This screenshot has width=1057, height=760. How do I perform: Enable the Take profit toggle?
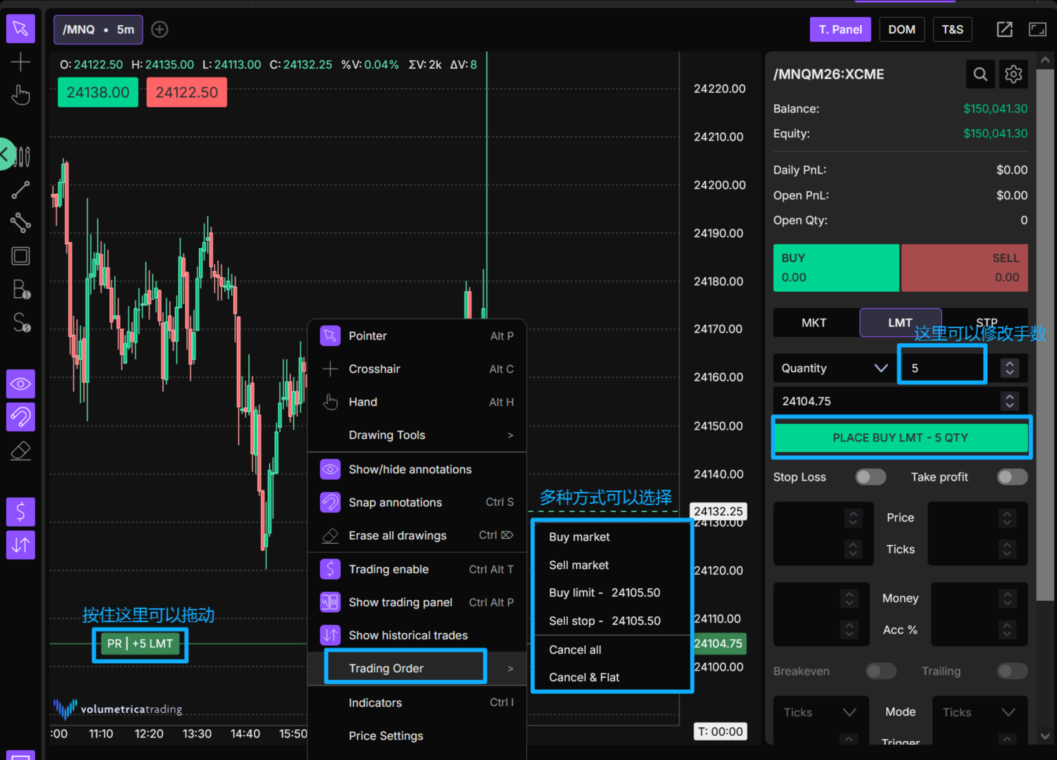tap(1011, 477)
